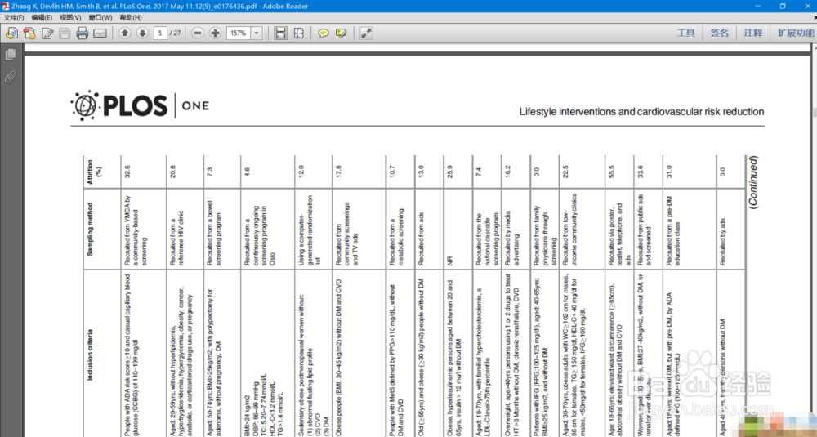Go to previous page up arrow
The image size is (817, 437).
[x=124, y=33]
